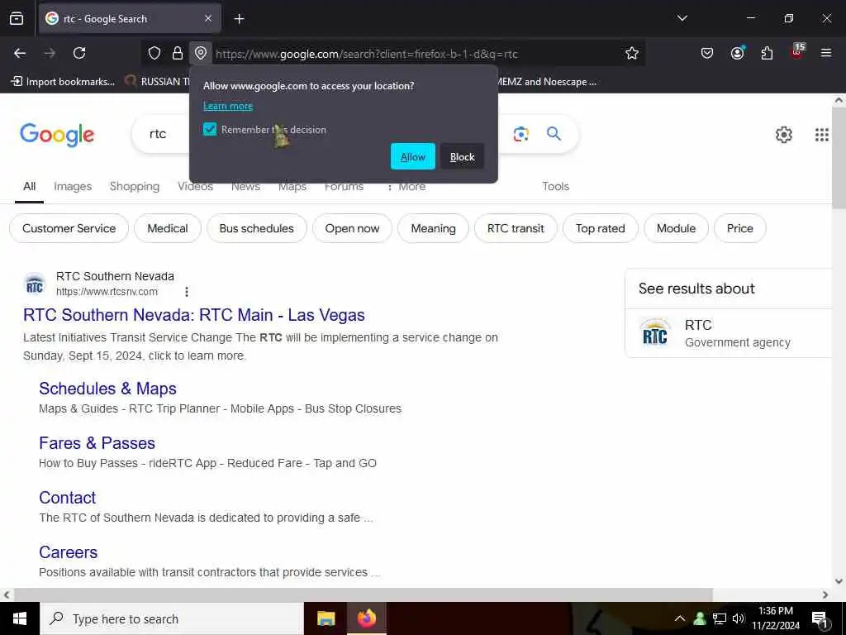
Task: Open three-dot menu for RTC Southern Nevada result
Action: click(187, 292)
